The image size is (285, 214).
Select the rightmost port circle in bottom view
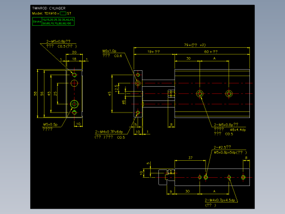tap(243, 177)
